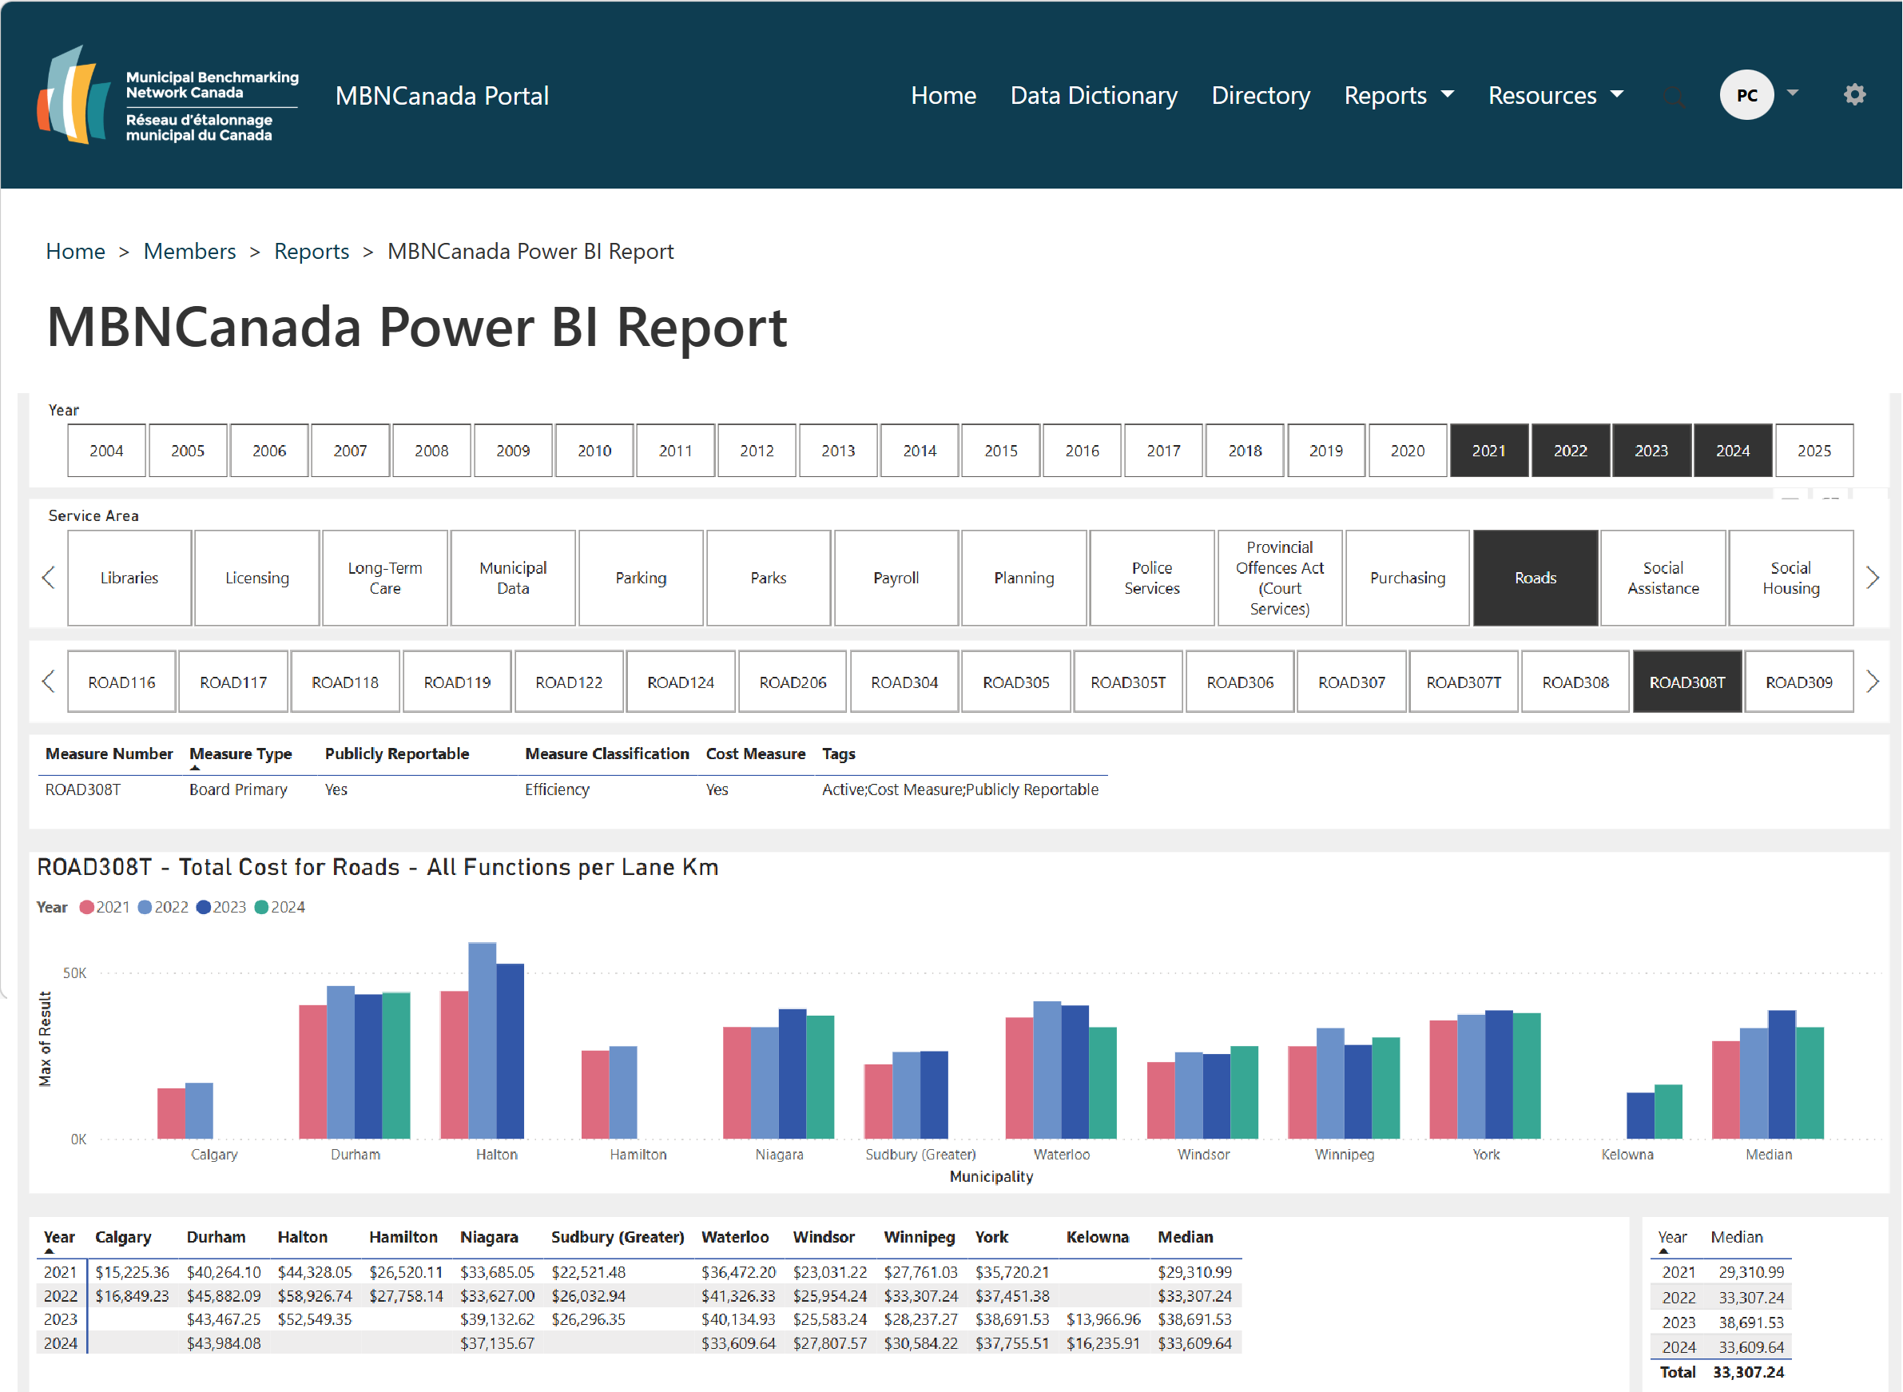Open the Resources dropdown menu

[1556, 95]
